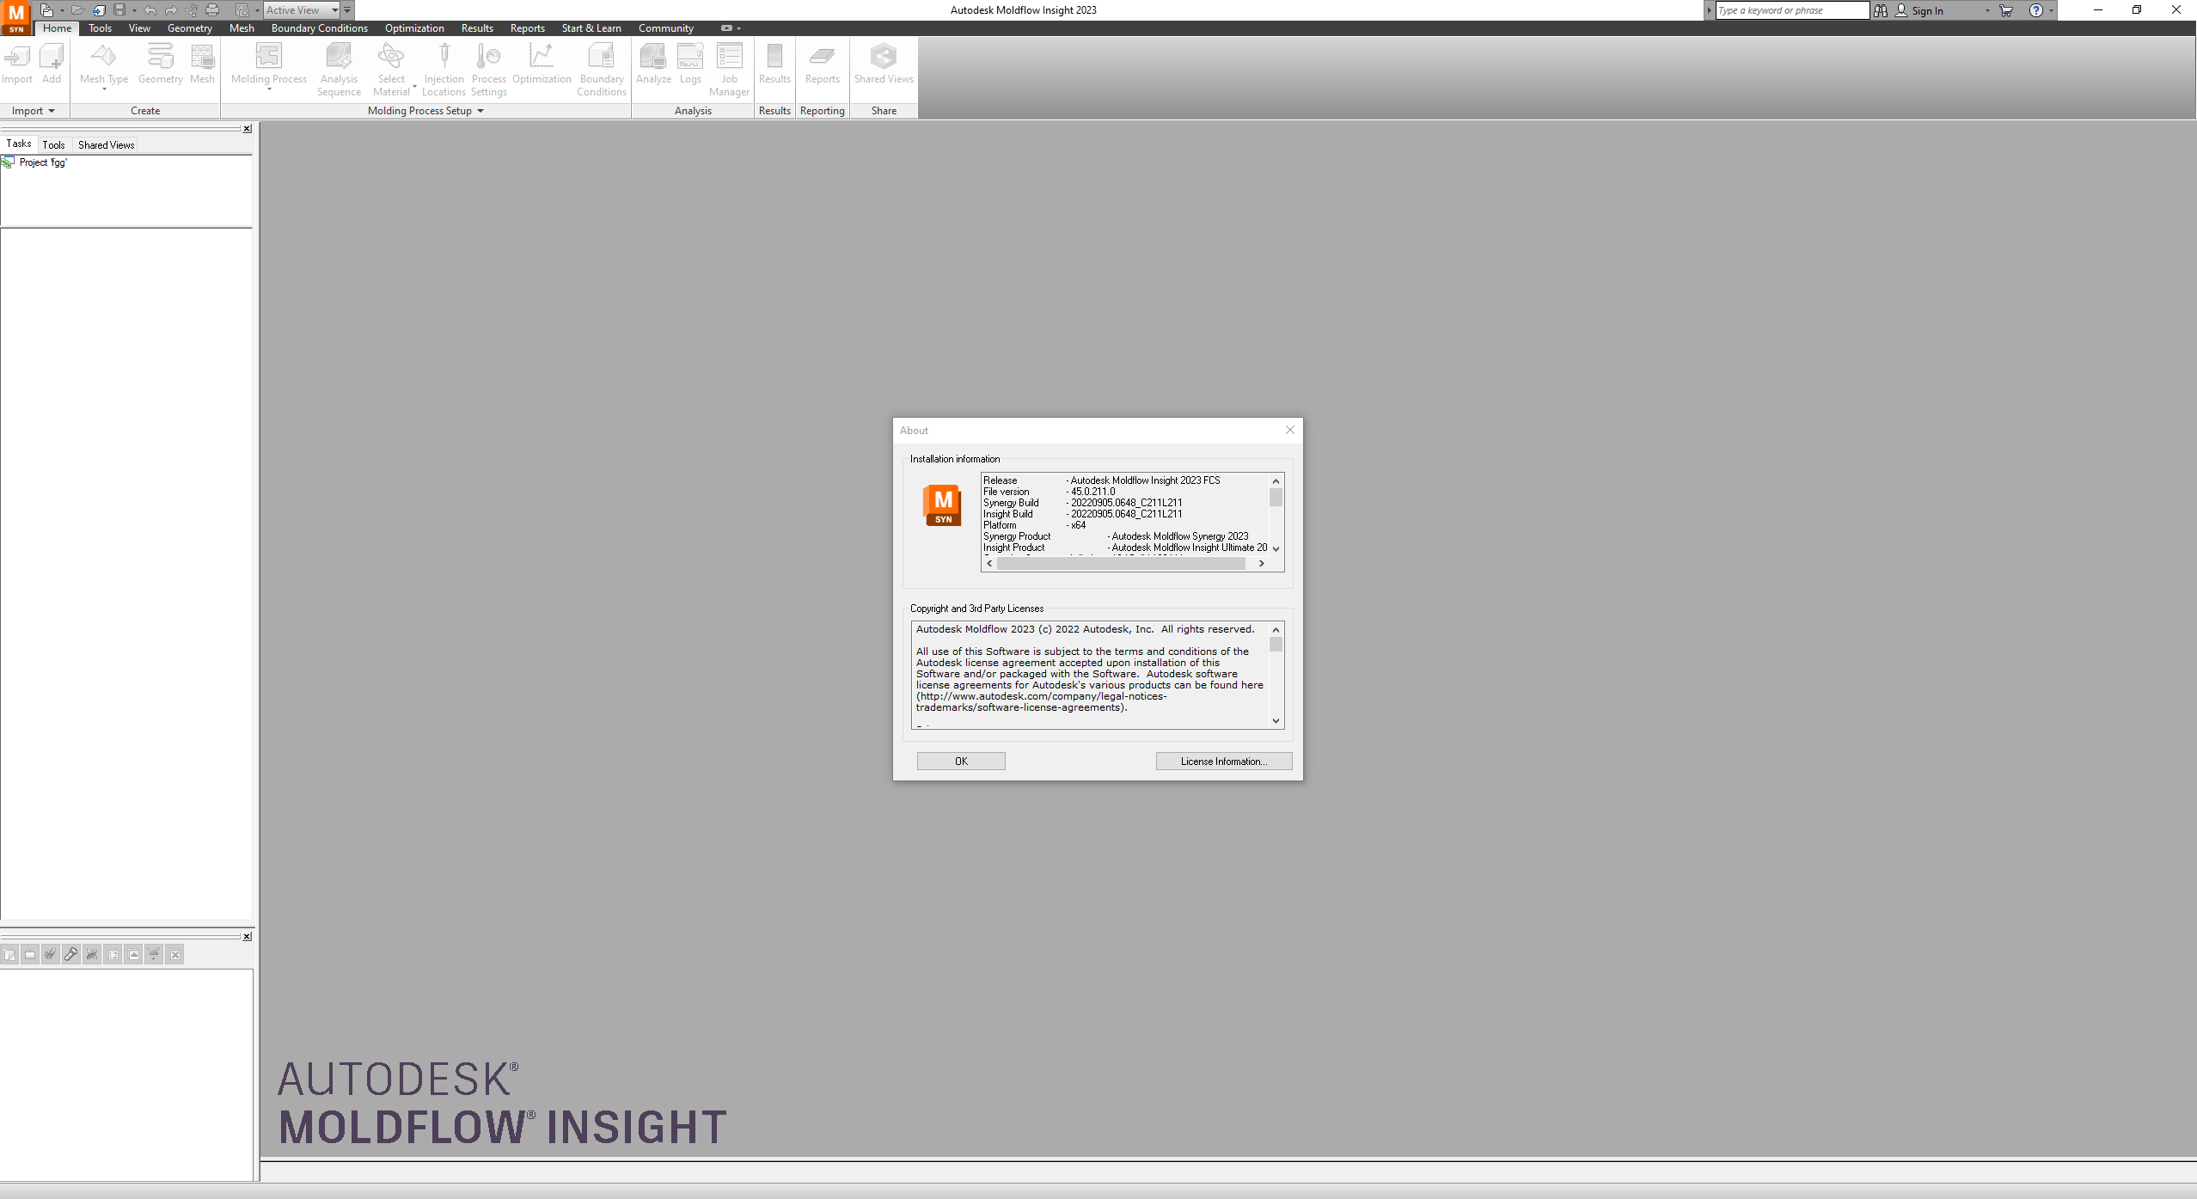Viewport: 2197px width, 1199px height.
Task: Click the Print icon in quick access toolbar
Action: tap(212, 10)
